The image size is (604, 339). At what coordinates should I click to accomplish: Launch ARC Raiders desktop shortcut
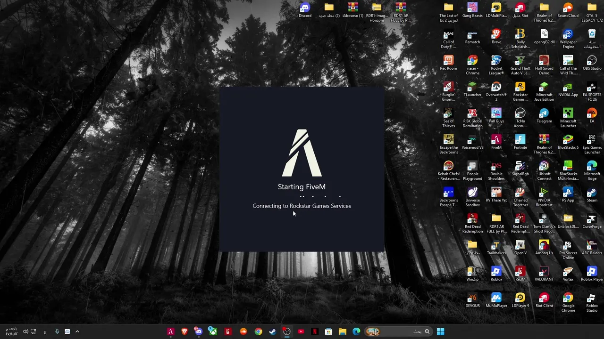coord(592,248)
